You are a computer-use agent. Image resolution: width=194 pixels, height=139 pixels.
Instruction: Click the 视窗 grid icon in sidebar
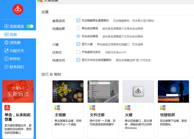click(x=7, y=34)
